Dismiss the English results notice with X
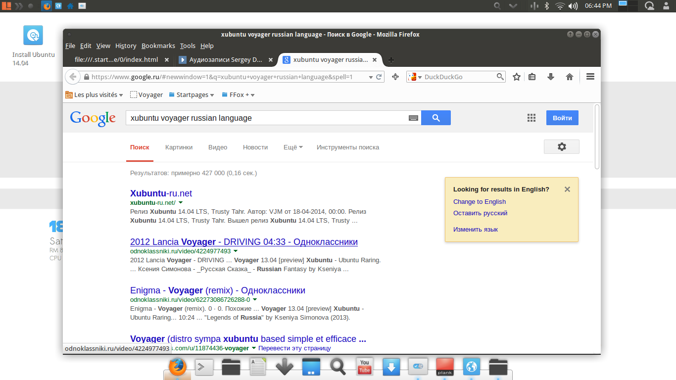 pyautogui.click(x=567, y=189)
